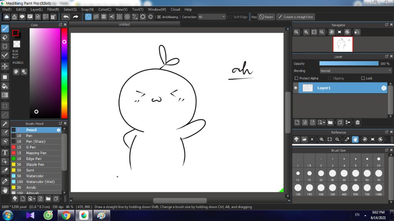Click the rainbow hue slider
394x221 pixels.
64,73
